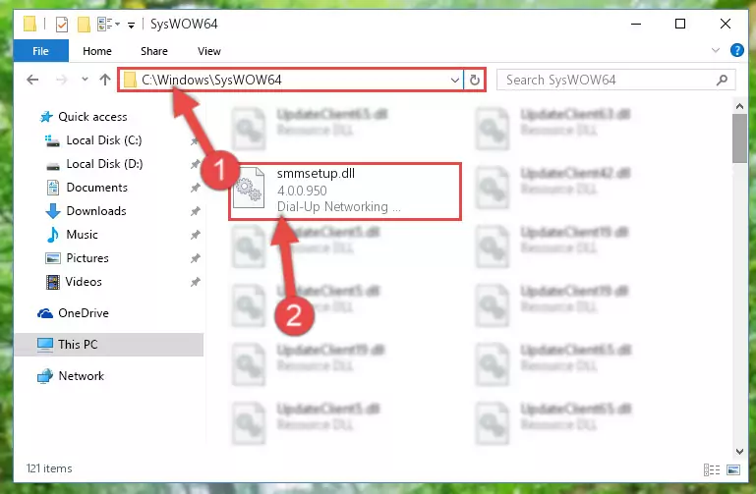Select OneDrive in navigation pane

[x=83, y=313]
